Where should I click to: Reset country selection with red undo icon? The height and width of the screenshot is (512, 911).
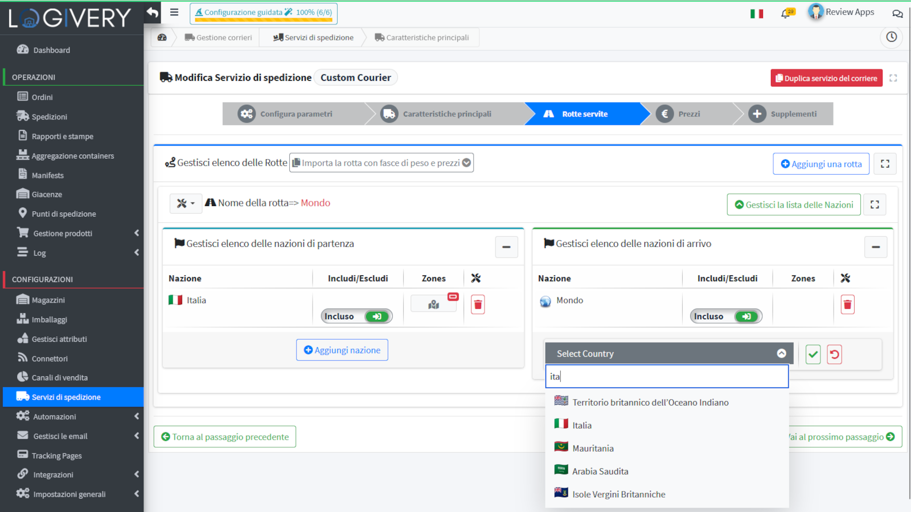click(835, 354)
